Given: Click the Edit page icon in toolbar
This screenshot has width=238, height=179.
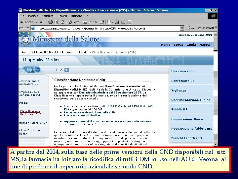Looking at the screenshot, I should 123,22.
